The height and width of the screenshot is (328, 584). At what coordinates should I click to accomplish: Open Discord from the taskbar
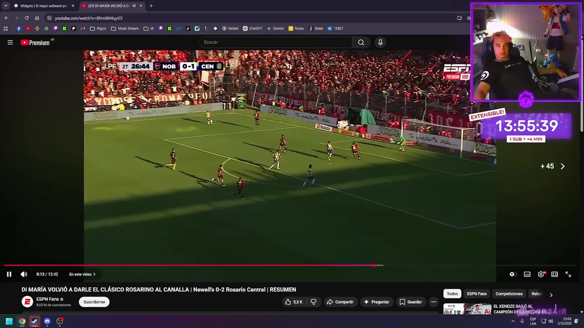(x=47, y=321)
